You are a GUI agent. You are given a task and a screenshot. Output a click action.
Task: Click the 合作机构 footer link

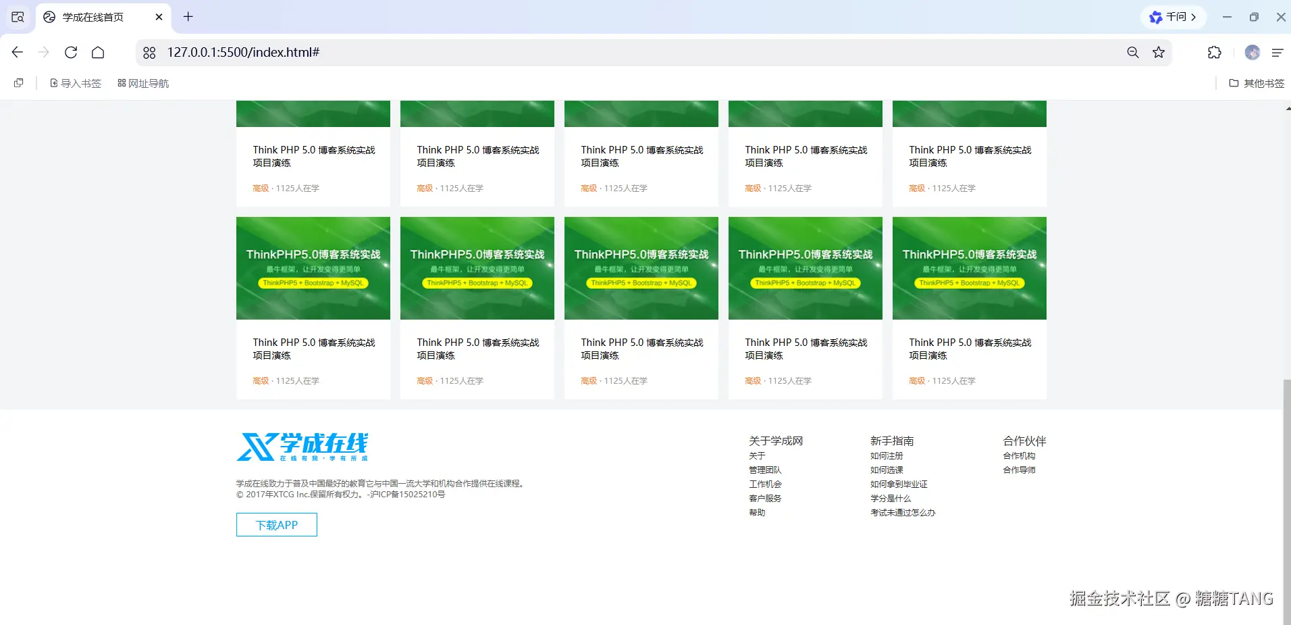point(1019,456)
